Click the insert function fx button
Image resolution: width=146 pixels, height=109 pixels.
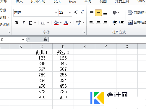(x=45, y=39)
